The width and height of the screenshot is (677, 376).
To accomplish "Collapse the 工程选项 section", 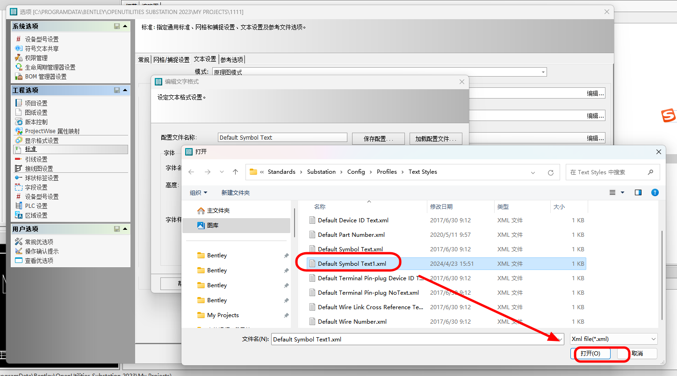I will point(125,90).
